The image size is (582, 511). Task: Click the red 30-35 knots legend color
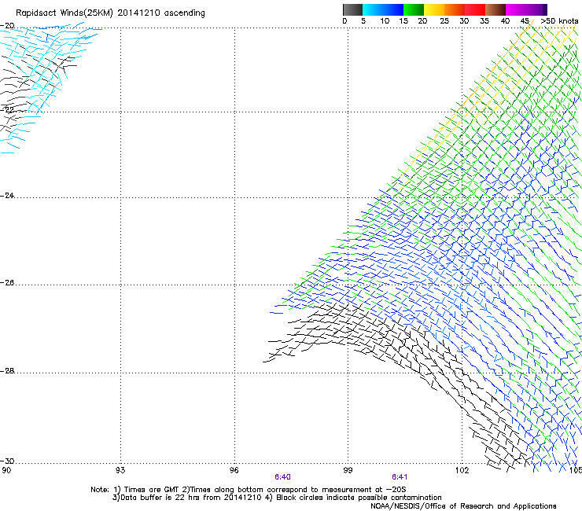click(x=475, y=9)
